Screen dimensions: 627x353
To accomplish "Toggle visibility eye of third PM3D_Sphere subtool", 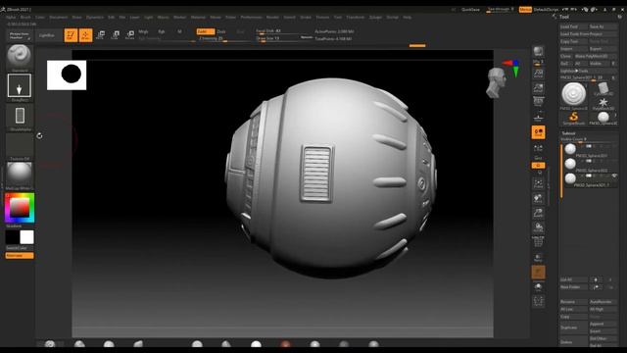I will [x=614, y=176].
